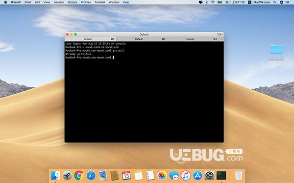Open the Profiles menu
Viewport: 294px width, 183px height.
click(86, 2)
